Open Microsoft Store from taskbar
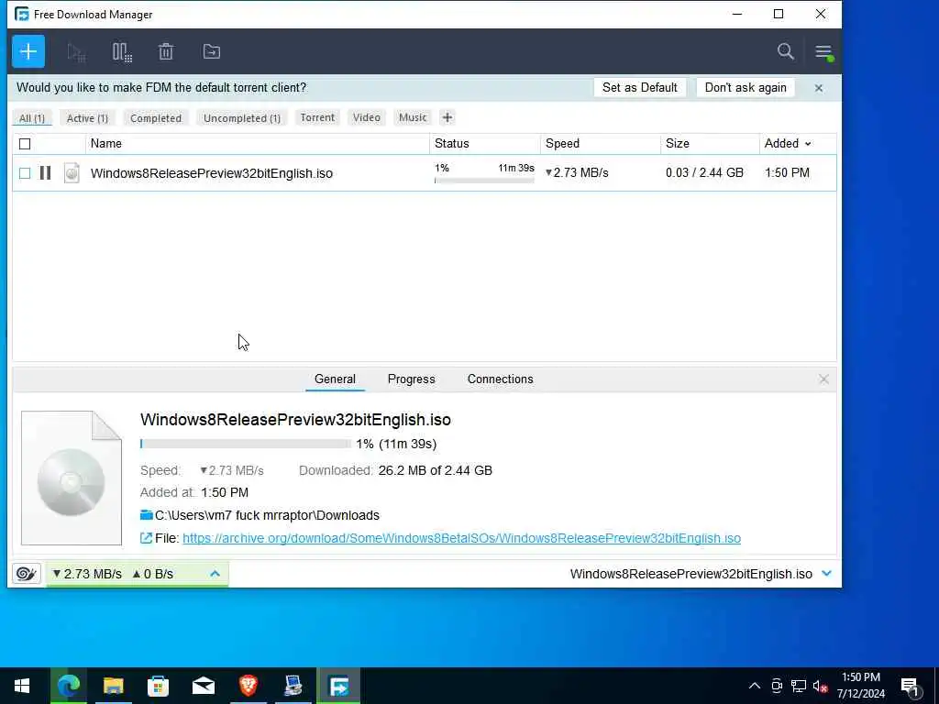The image size is (939, 704). point(158,686)
